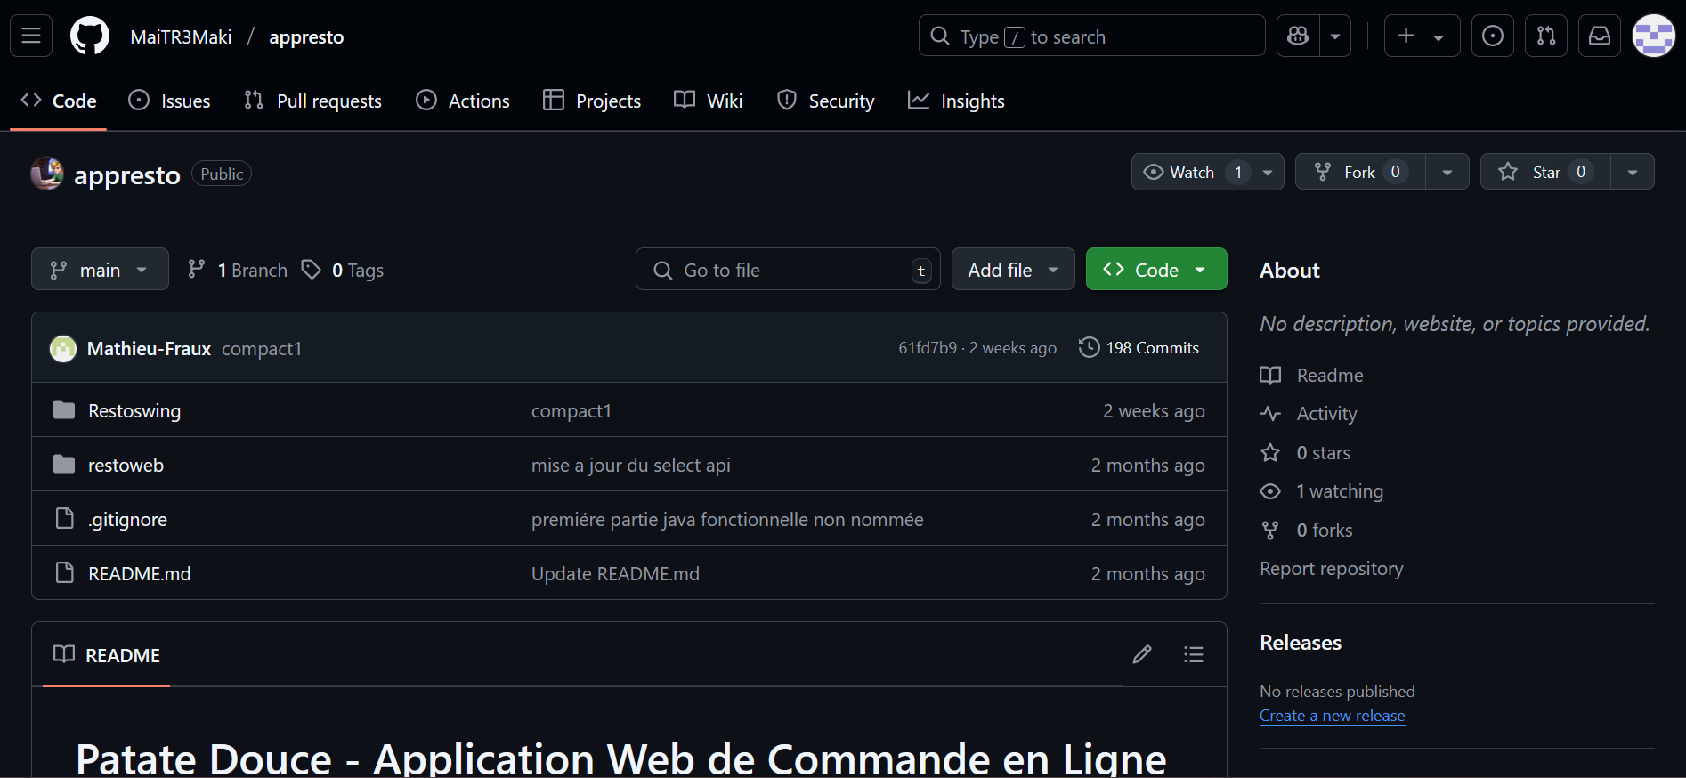Open 'premiére partie java fonctionnelle' commit message
Screen dimensions: 1686x778
coord(727,519)
